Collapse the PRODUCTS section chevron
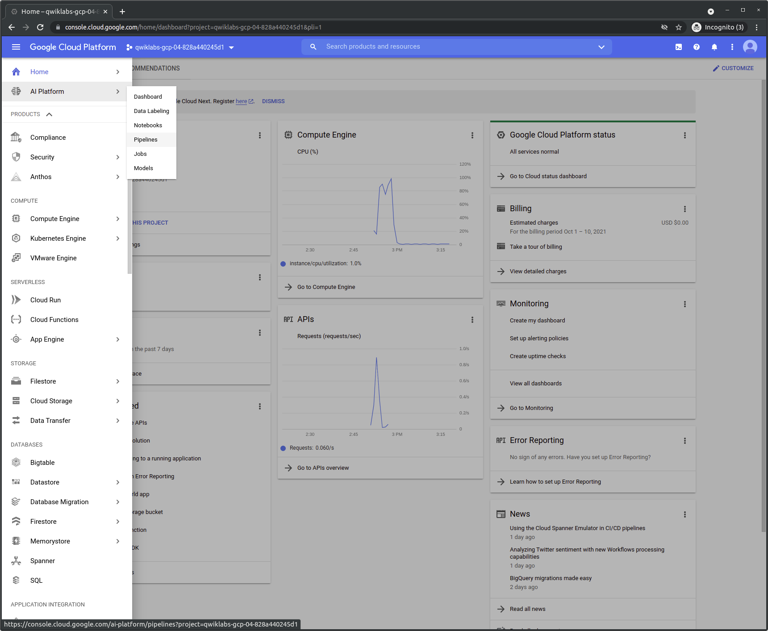This screenshot has height=631, width=768. pyautogui.click(x=49, y=114)
